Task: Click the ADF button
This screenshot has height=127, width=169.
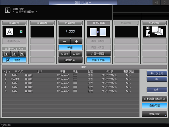Action: (x=157, y=90)
